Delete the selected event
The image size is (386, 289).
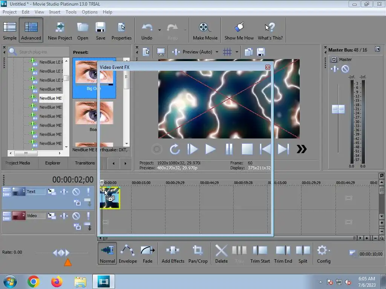221,254
